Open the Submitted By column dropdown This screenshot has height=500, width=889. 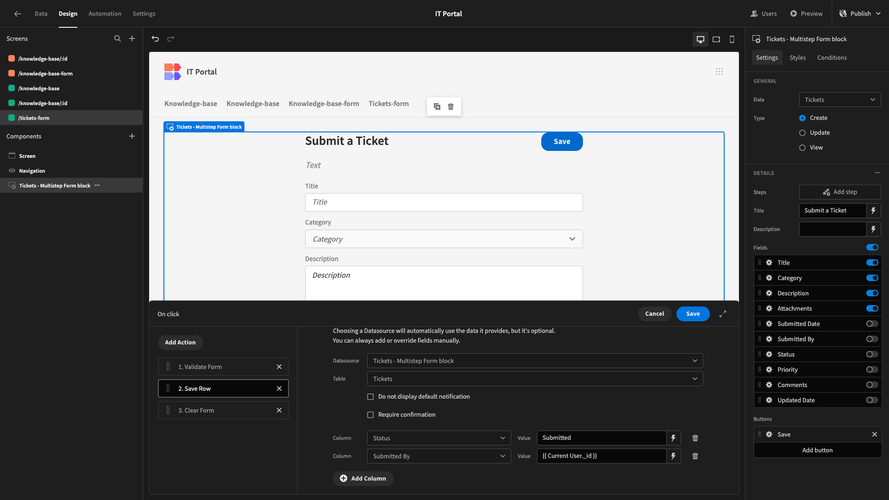tap(439, 456)
